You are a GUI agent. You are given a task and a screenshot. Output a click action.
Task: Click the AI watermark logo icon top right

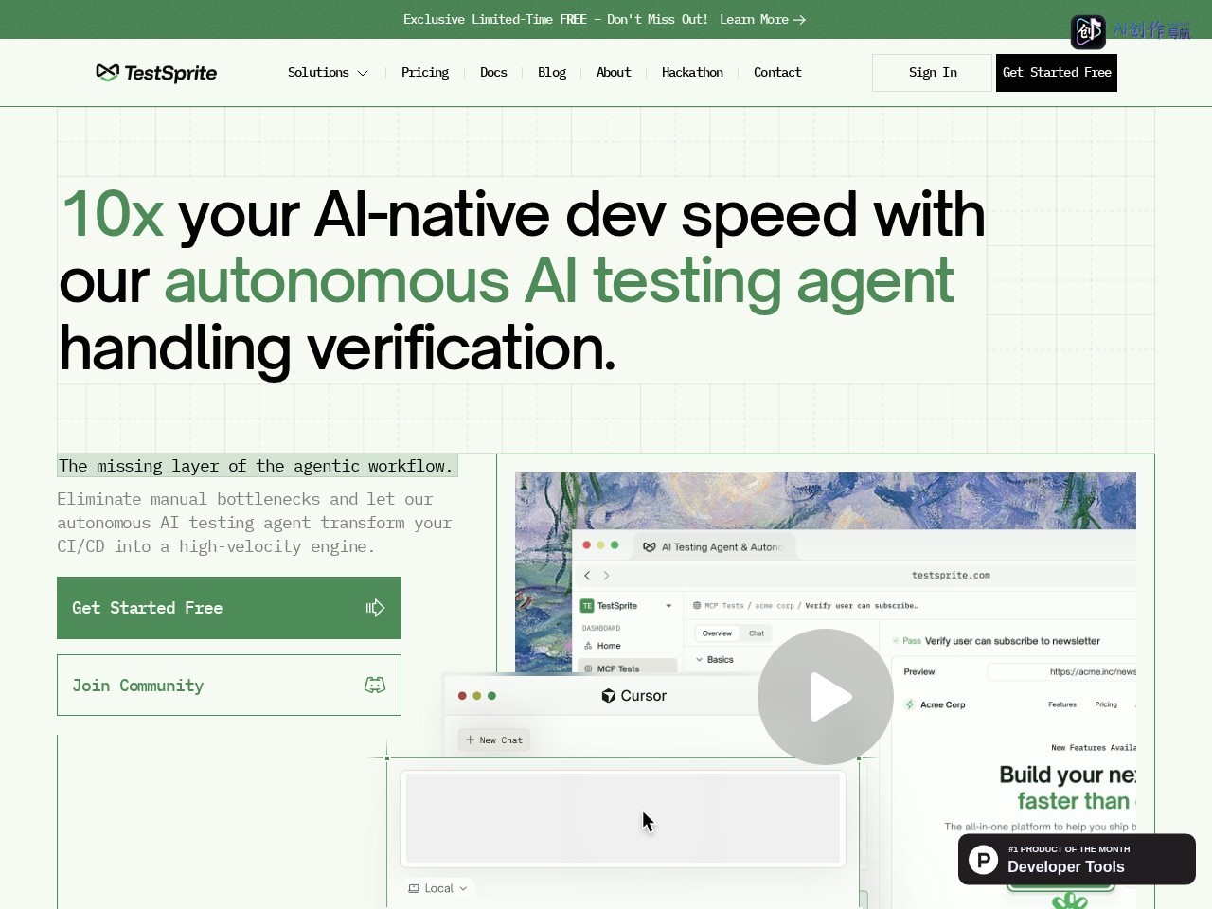coord(1088,31)
